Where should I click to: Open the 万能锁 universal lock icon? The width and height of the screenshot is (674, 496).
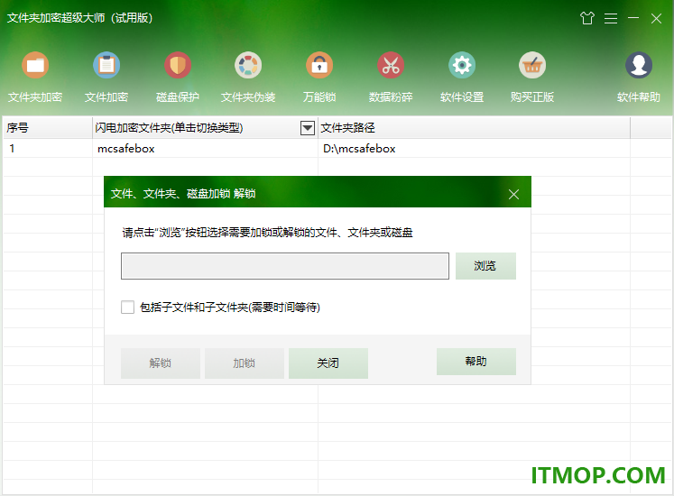coord(319,65)
